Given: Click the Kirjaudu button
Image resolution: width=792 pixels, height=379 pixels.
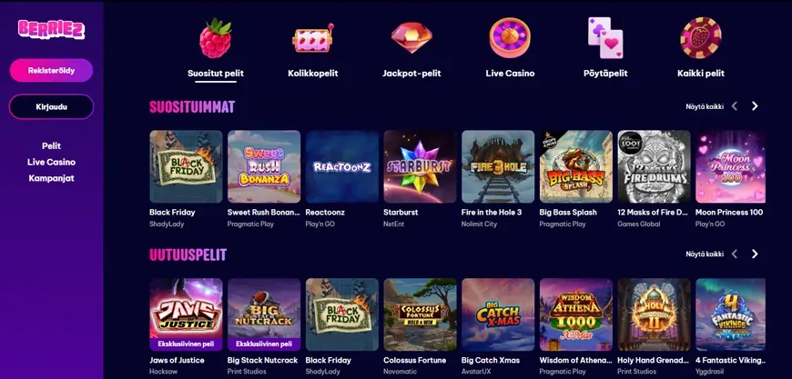Looking at the screenshot, I should coord(52,107).
